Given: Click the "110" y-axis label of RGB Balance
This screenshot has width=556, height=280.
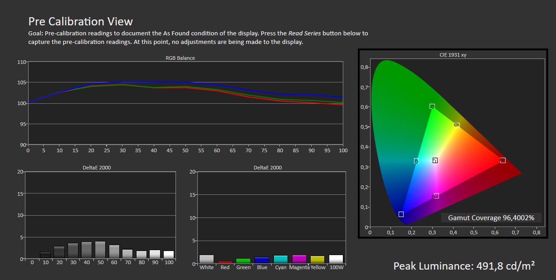Looking at the screenshot, I should tap(22, 62).
